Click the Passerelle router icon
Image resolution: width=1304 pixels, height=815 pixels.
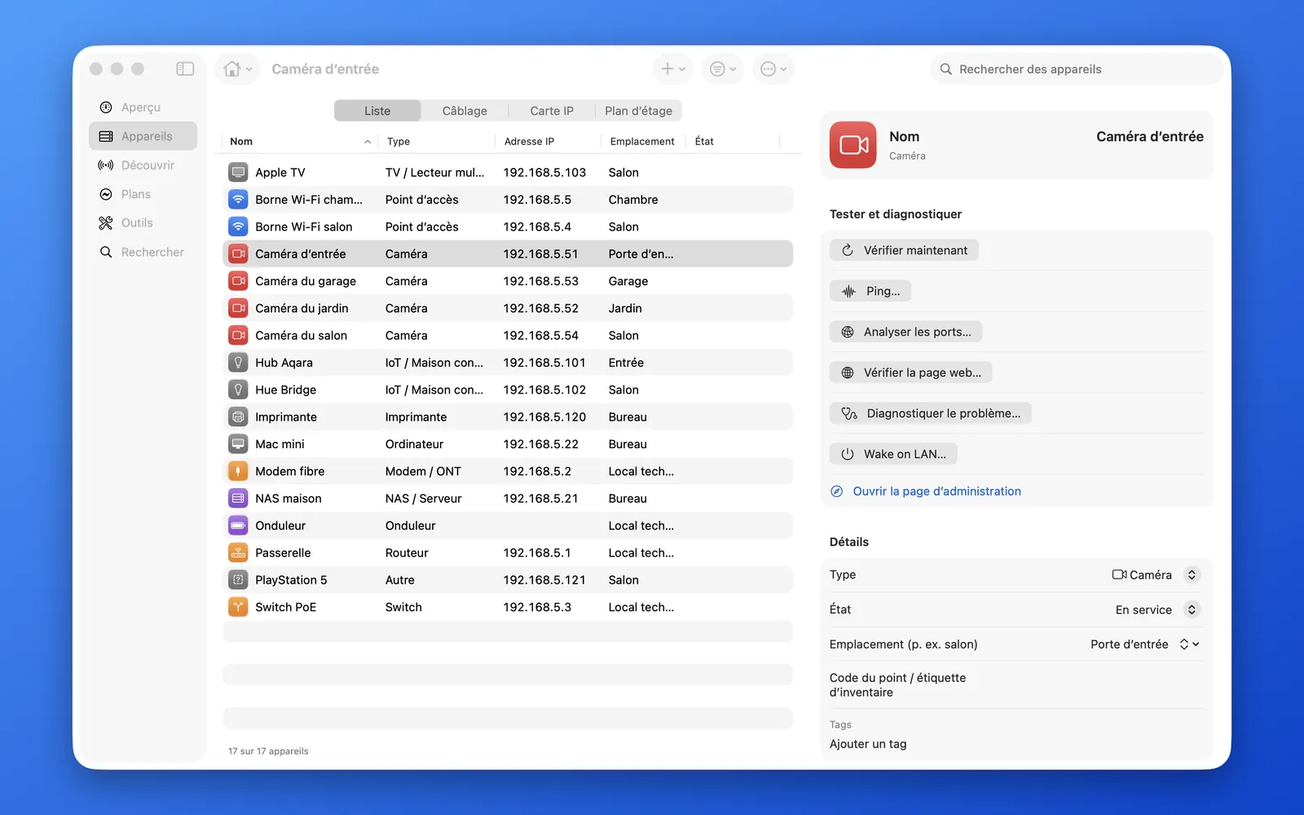(238, 553)
